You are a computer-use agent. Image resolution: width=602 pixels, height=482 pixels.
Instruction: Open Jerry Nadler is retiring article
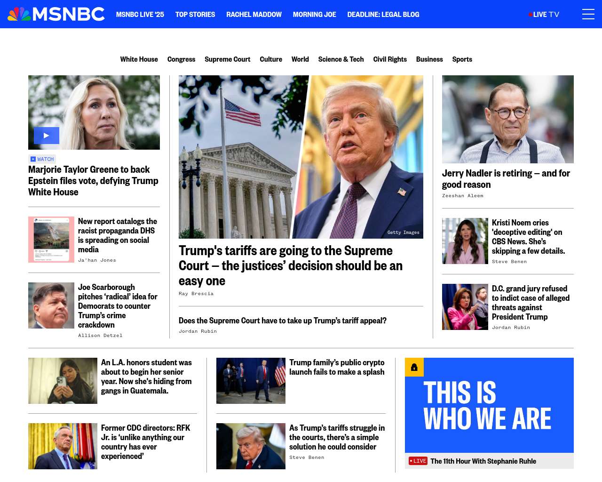[506, 179]
